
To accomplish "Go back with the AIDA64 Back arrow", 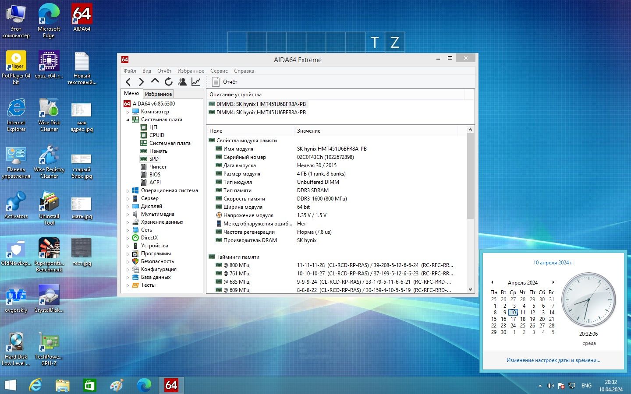I will (128, 82).
